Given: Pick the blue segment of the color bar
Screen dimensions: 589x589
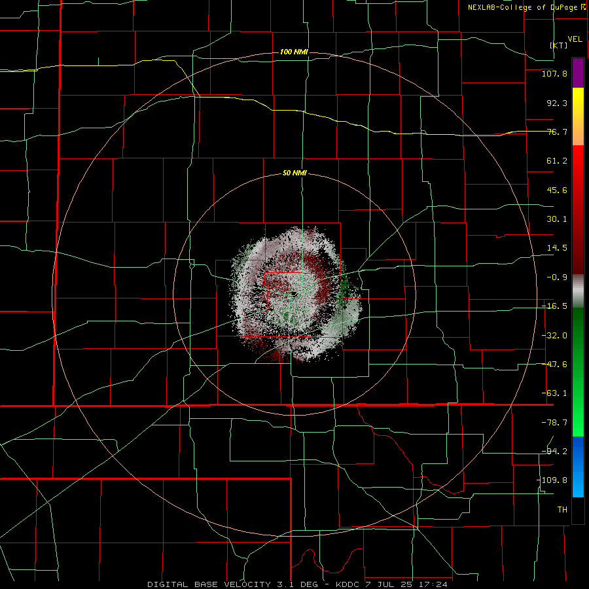Looking at the screenshot, I should click(578, 467).
